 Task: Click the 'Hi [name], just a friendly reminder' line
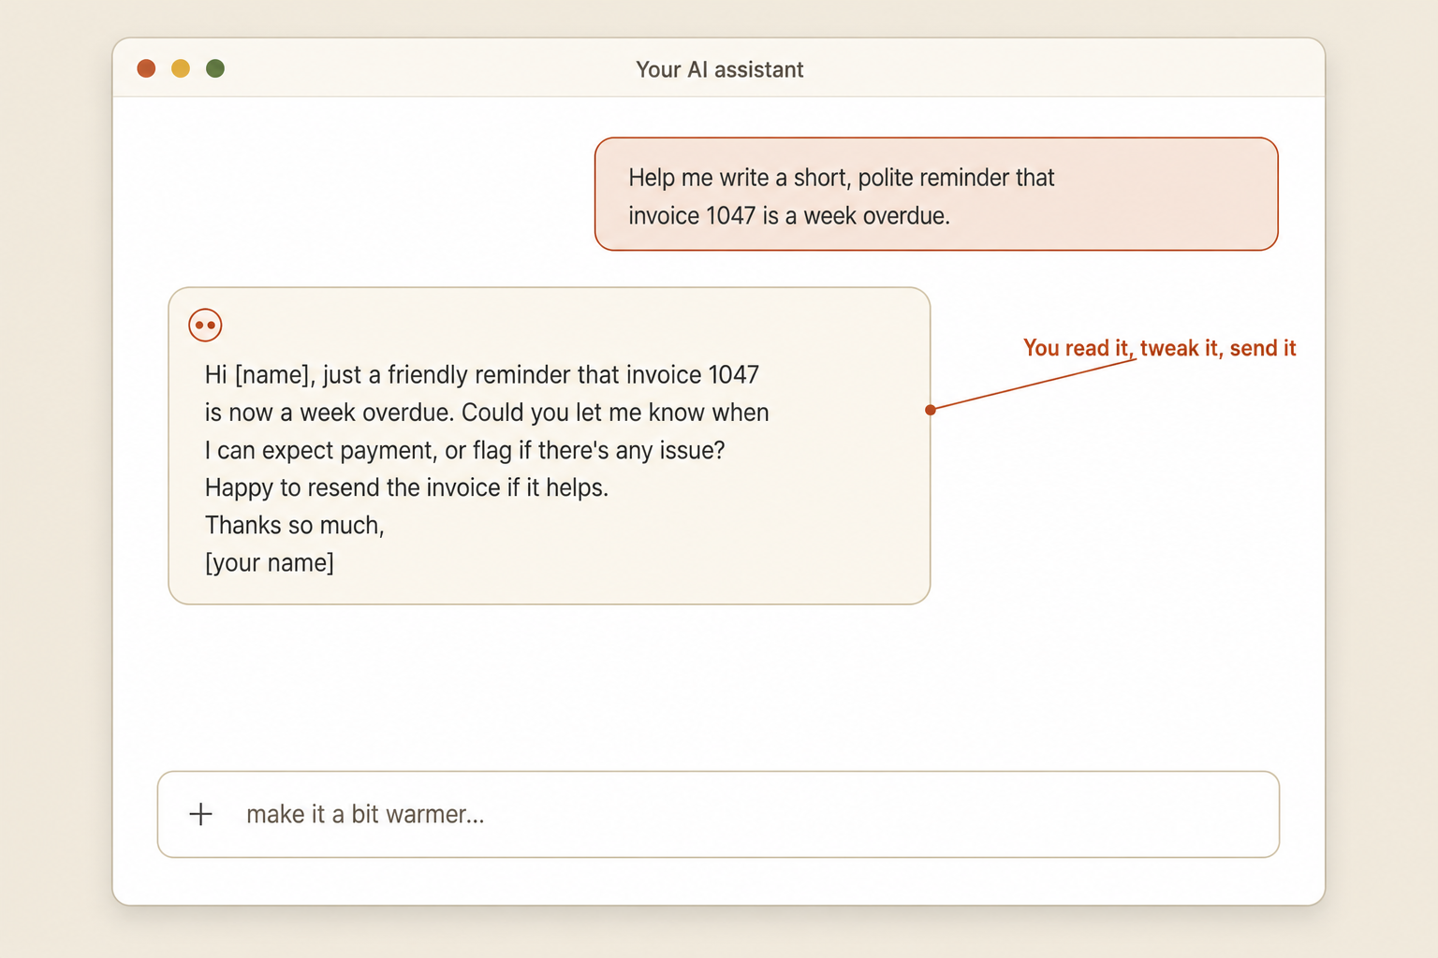tap(482, 375)
